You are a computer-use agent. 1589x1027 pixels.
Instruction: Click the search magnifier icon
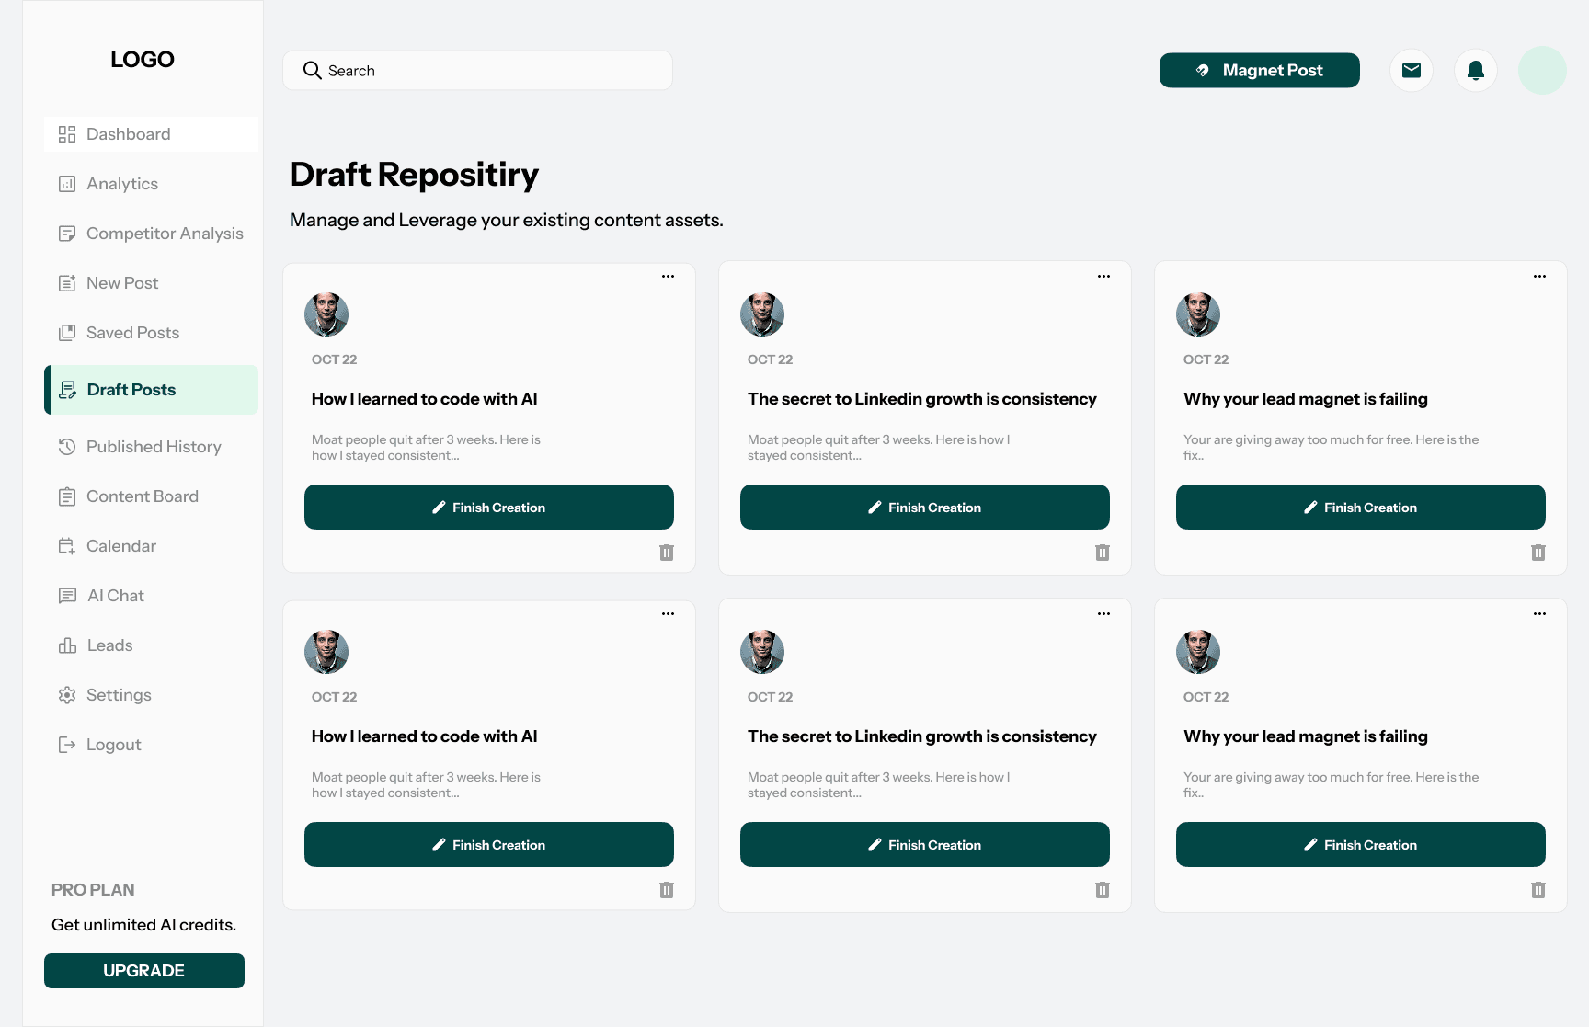313,70
